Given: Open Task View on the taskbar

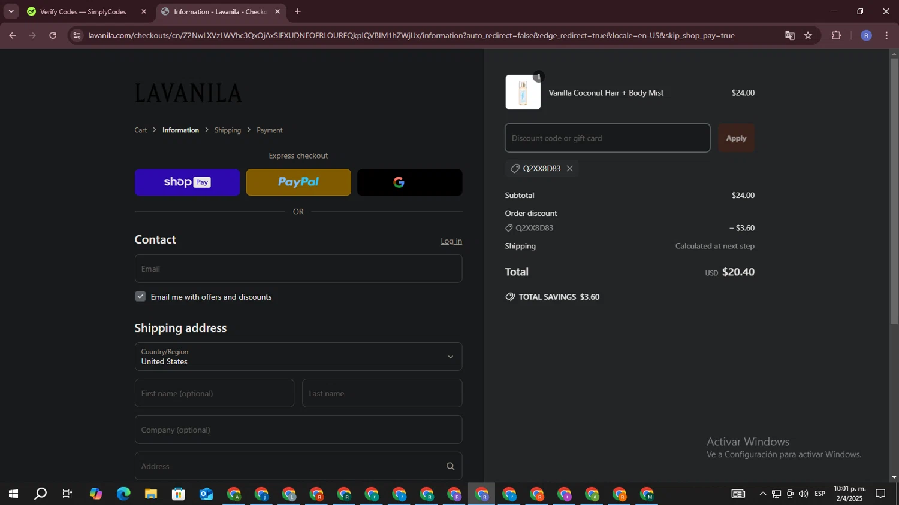Looking at the screenshot, I should click(x=68, y=494).
